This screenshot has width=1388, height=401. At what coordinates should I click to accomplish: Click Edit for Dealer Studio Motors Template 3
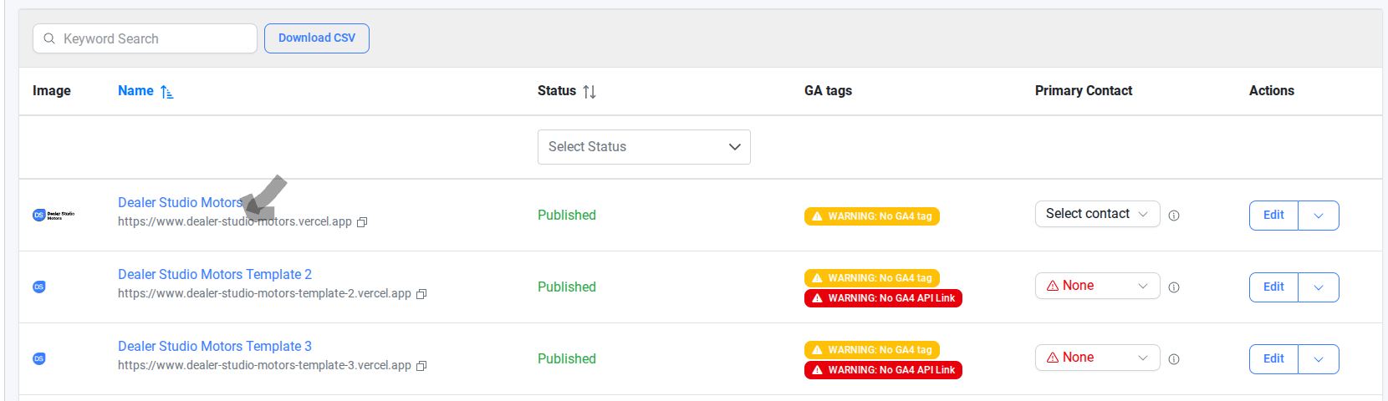coord(1273,359)
